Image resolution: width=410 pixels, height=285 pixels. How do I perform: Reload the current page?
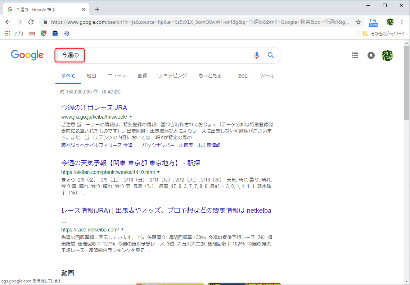[x=31, y=22]
